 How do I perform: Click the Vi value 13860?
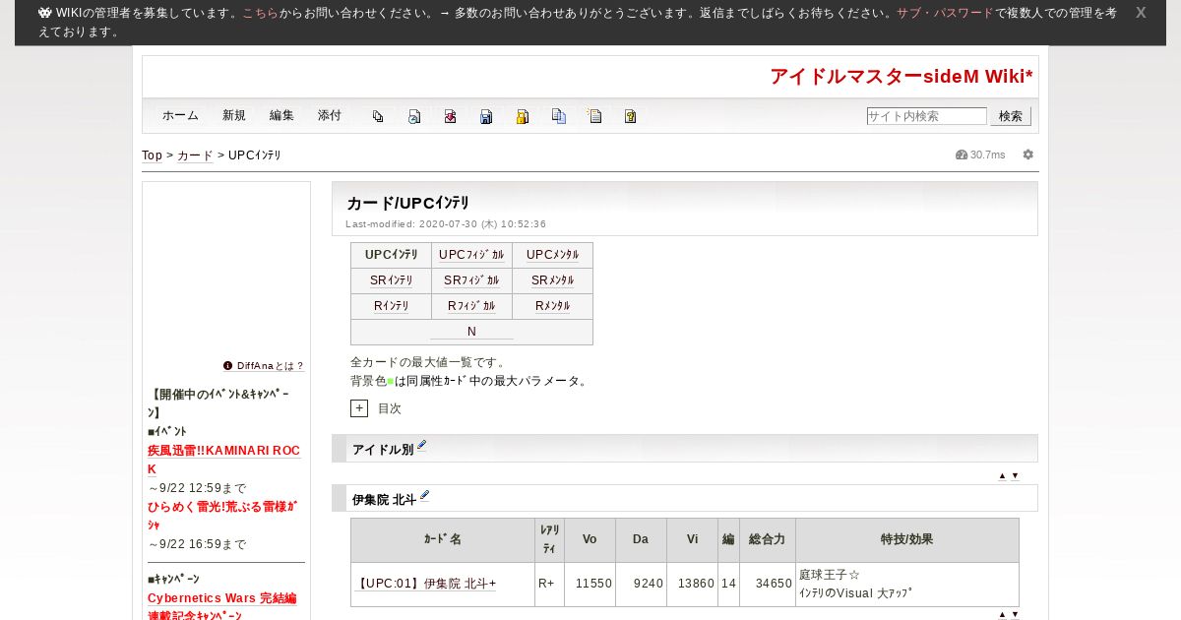tap(696, 584)
